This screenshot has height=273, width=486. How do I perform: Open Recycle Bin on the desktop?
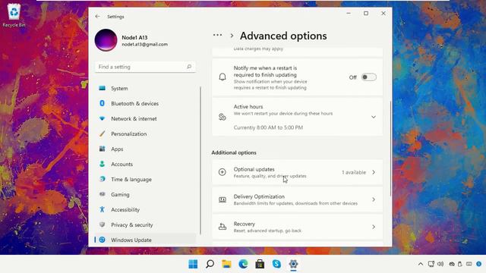pos(14,15)
